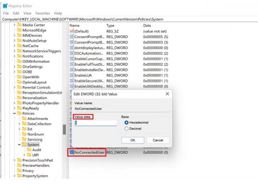Select the MicrosoftEdge folder icon
Viewport: 258px width, 184px height.
20,30
